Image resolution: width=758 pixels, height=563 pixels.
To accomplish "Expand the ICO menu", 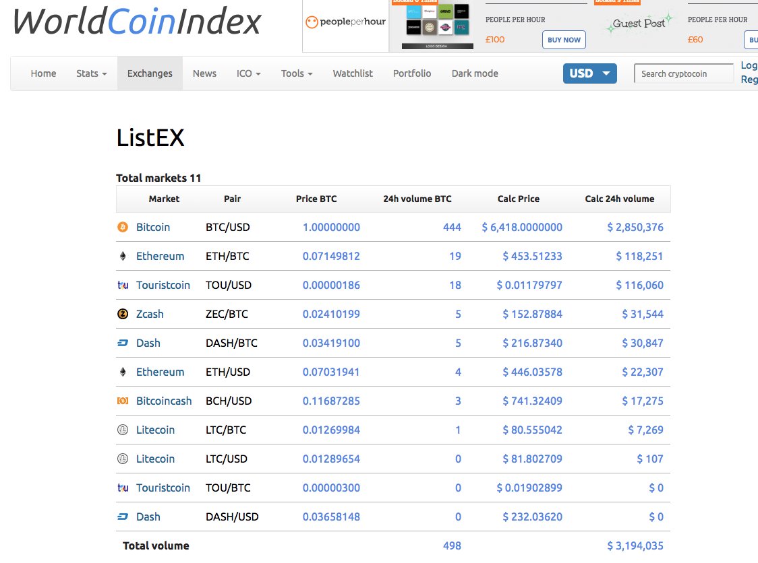I will click(x=248, y=73).
